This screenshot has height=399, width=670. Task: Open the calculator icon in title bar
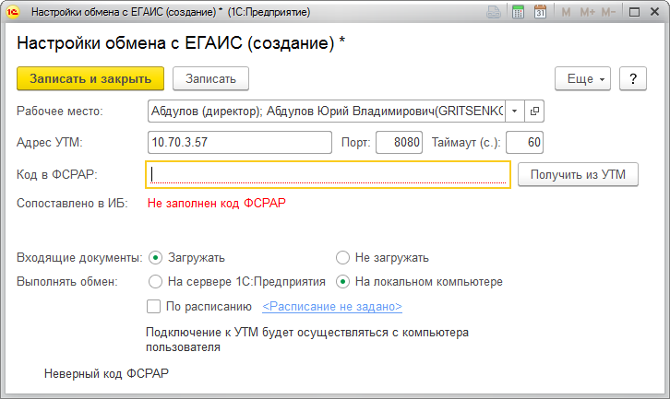518,12
